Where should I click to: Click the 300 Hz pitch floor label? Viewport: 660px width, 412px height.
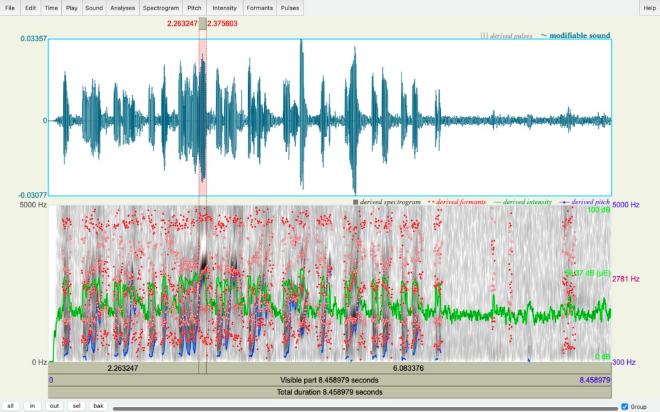(624, 362)
